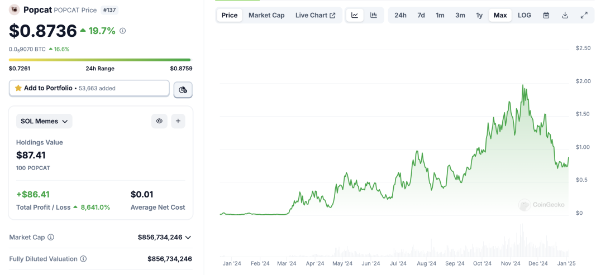This screenshot has height=275, width=596.
Task: Click the Market Cap info icon
Action: [x=51, y=238]
